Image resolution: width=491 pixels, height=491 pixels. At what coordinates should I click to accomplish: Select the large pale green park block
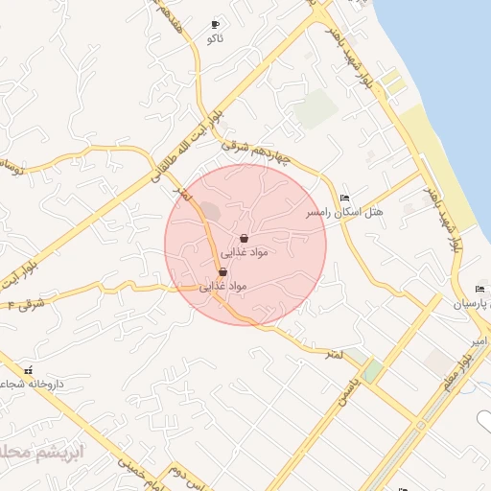coord(316,109)
